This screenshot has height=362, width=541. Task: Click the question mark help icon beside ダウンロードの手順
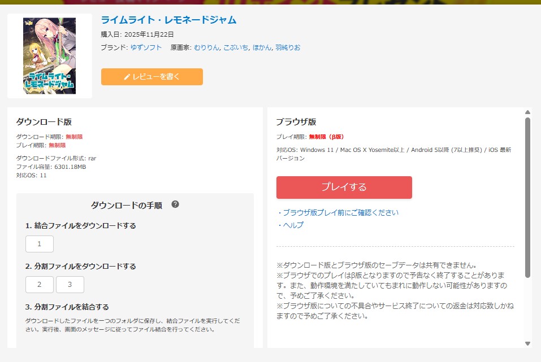pyautogui.click(x=175, y=204)
